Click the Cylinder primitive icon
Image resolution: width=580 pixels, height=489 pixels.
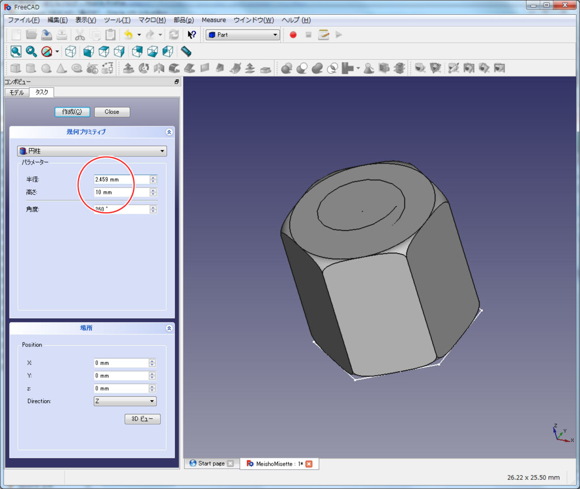coord(31,68)
